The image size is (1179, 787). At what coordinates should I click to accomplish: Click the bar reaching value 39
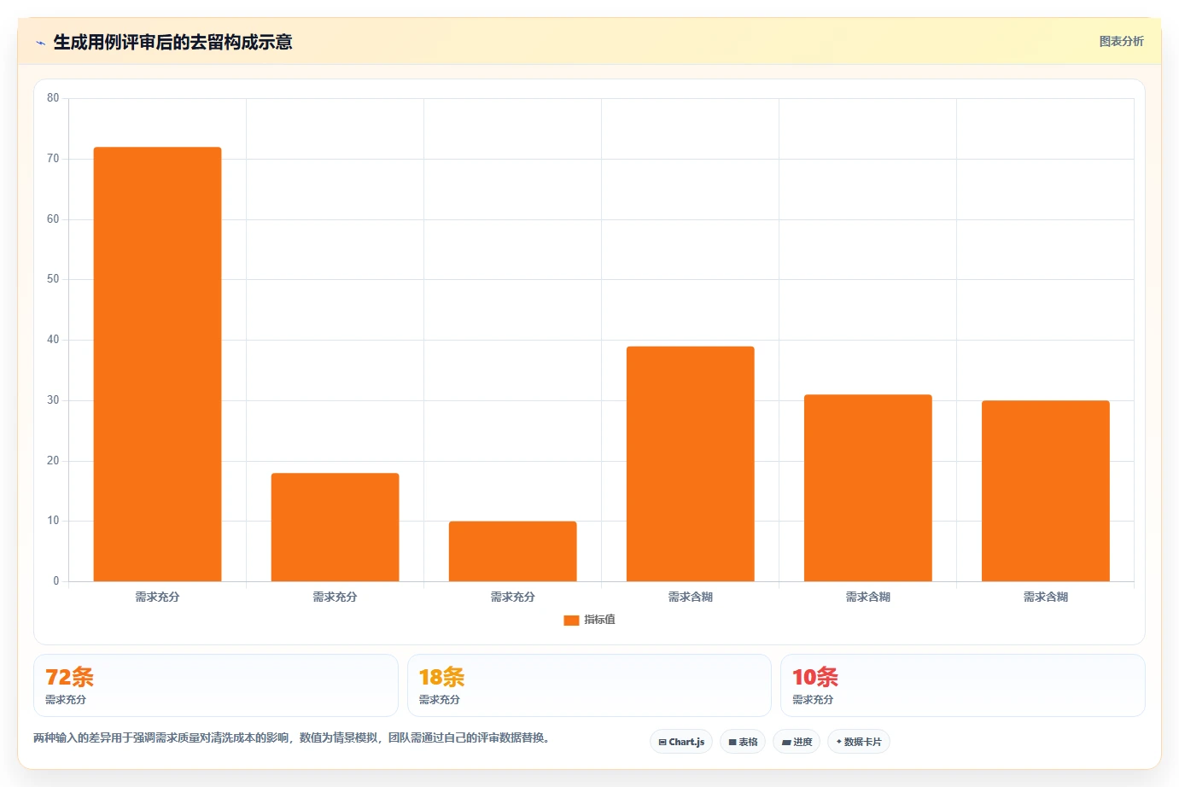pyautogui.click(x=690, y=463)
